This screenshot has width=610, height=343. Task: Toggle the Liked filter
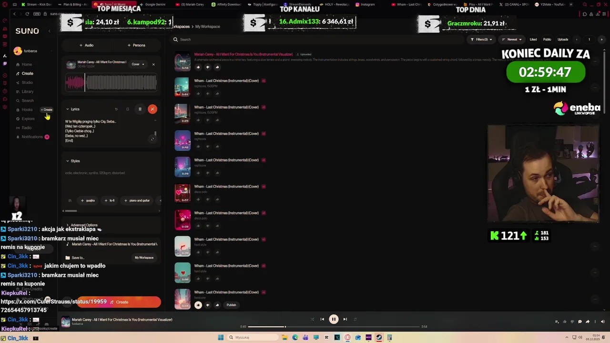tap(533, 40)
